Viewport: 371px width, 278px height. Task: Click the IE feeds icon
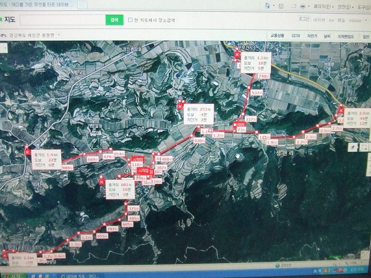coord(281,6)
